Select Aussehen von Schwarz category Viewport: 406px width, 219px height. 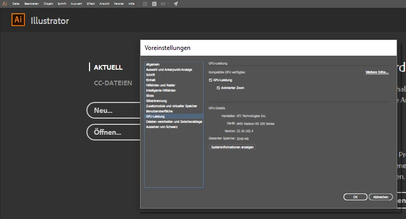174,127
